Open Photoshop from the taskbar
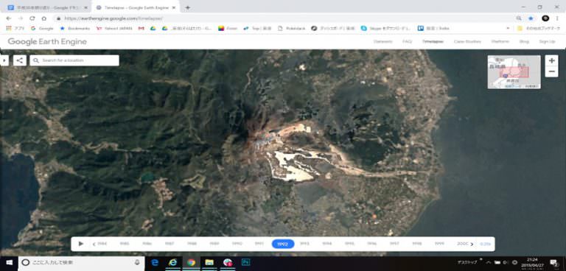 coord(246,262)
